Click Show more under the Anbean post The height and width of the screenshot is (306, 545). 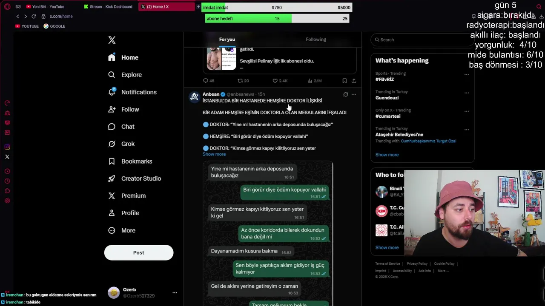pyautogui.click(x=214, y=154)
